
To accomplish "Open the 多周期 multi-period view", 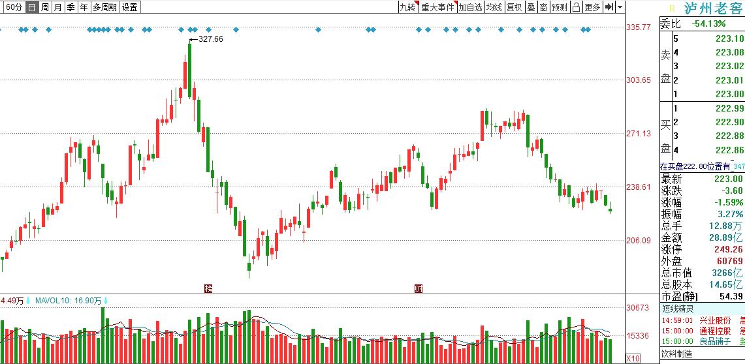I will (104, 7).
